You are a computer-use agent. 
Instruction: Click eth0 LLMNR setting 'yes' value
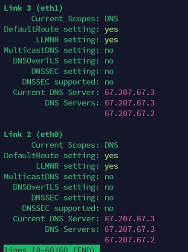111,167
